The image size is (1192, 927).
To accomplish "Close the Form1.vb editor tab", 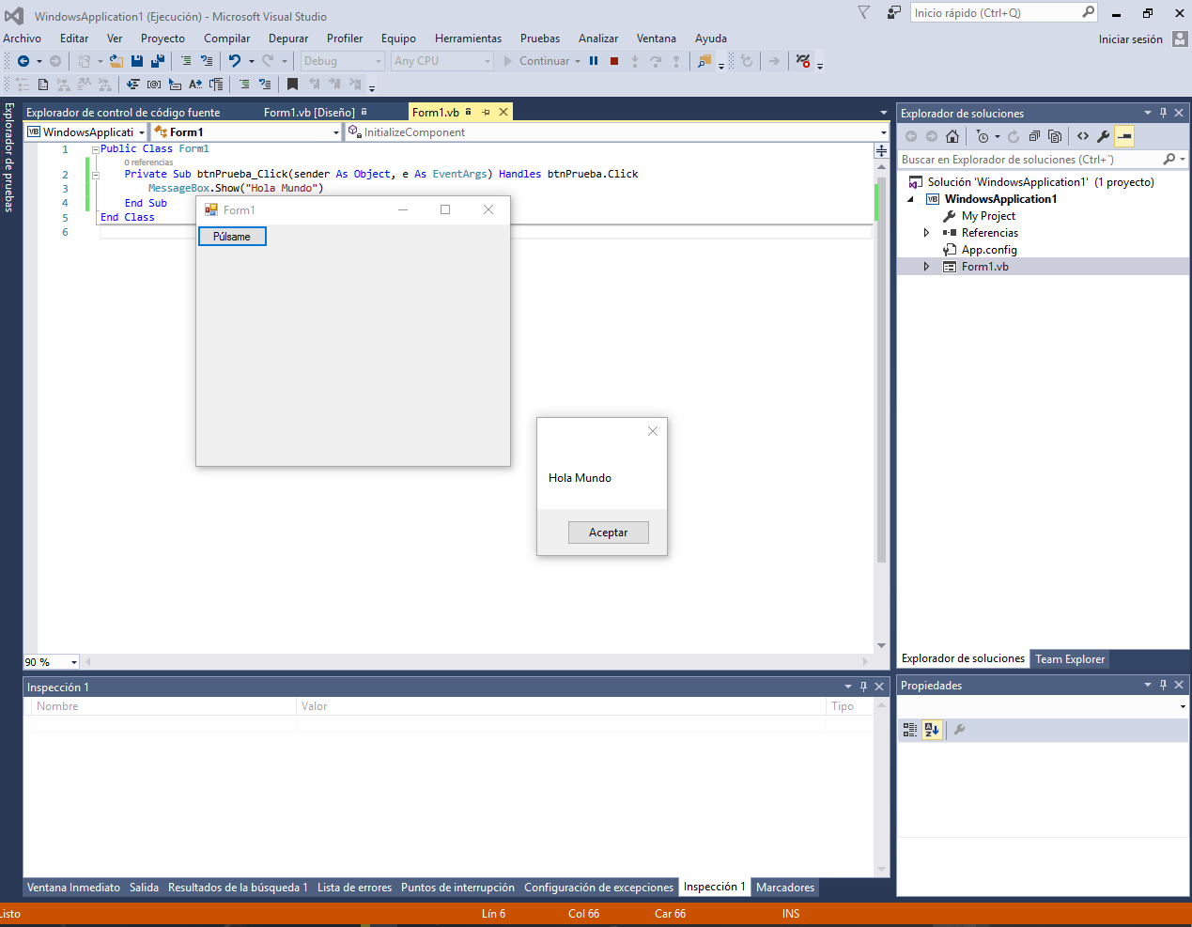I will [x=503, y=112].
